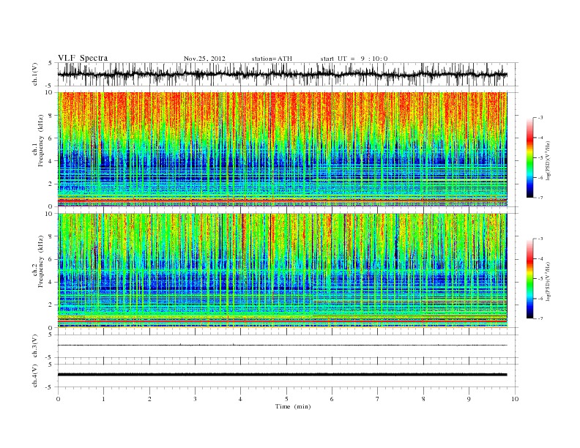Click the time axis tick label "4"
Image resolution: width=580 pixels, height=448 pixels.
coord(240,399)
